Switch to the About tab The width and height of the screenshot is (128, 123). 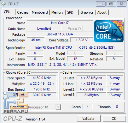coord(102,12)
